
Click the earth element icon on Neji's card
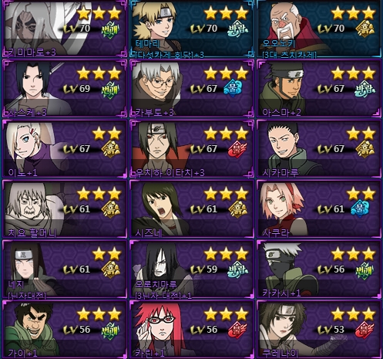pyautogui.click(x=110, y=269)
